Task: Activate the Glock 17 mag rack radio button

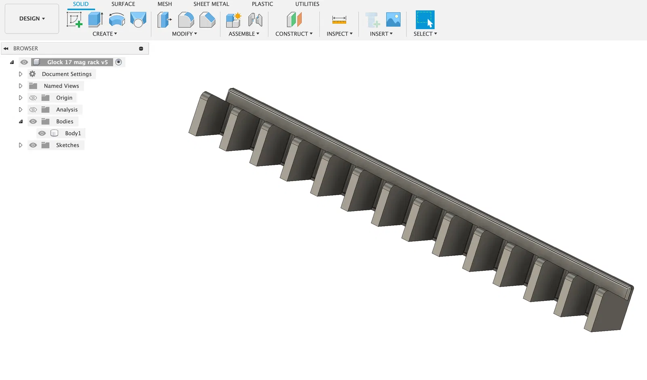Action: [118, 62]
